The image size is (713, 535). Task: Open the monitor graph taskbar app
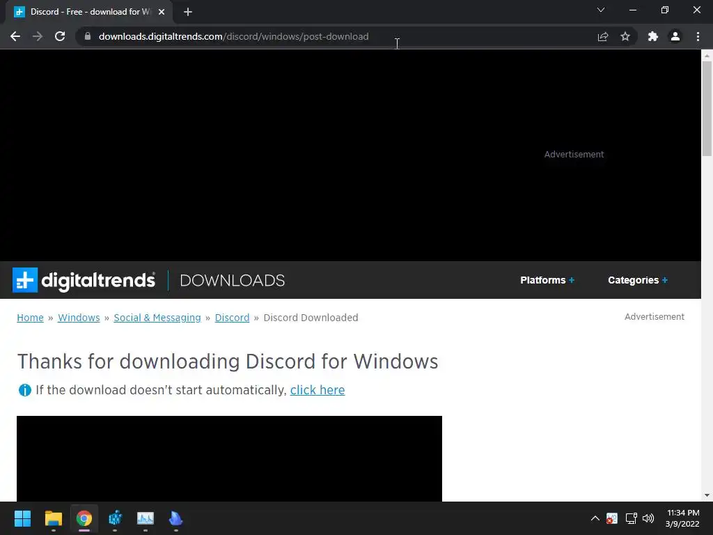coord(146,518)
